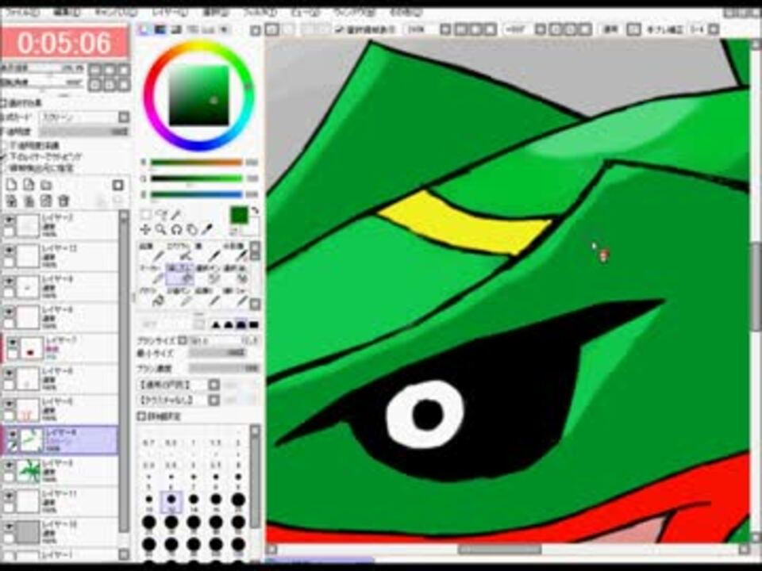Open the Layer menu
762x571 pixels.
[x=168, y=13]
